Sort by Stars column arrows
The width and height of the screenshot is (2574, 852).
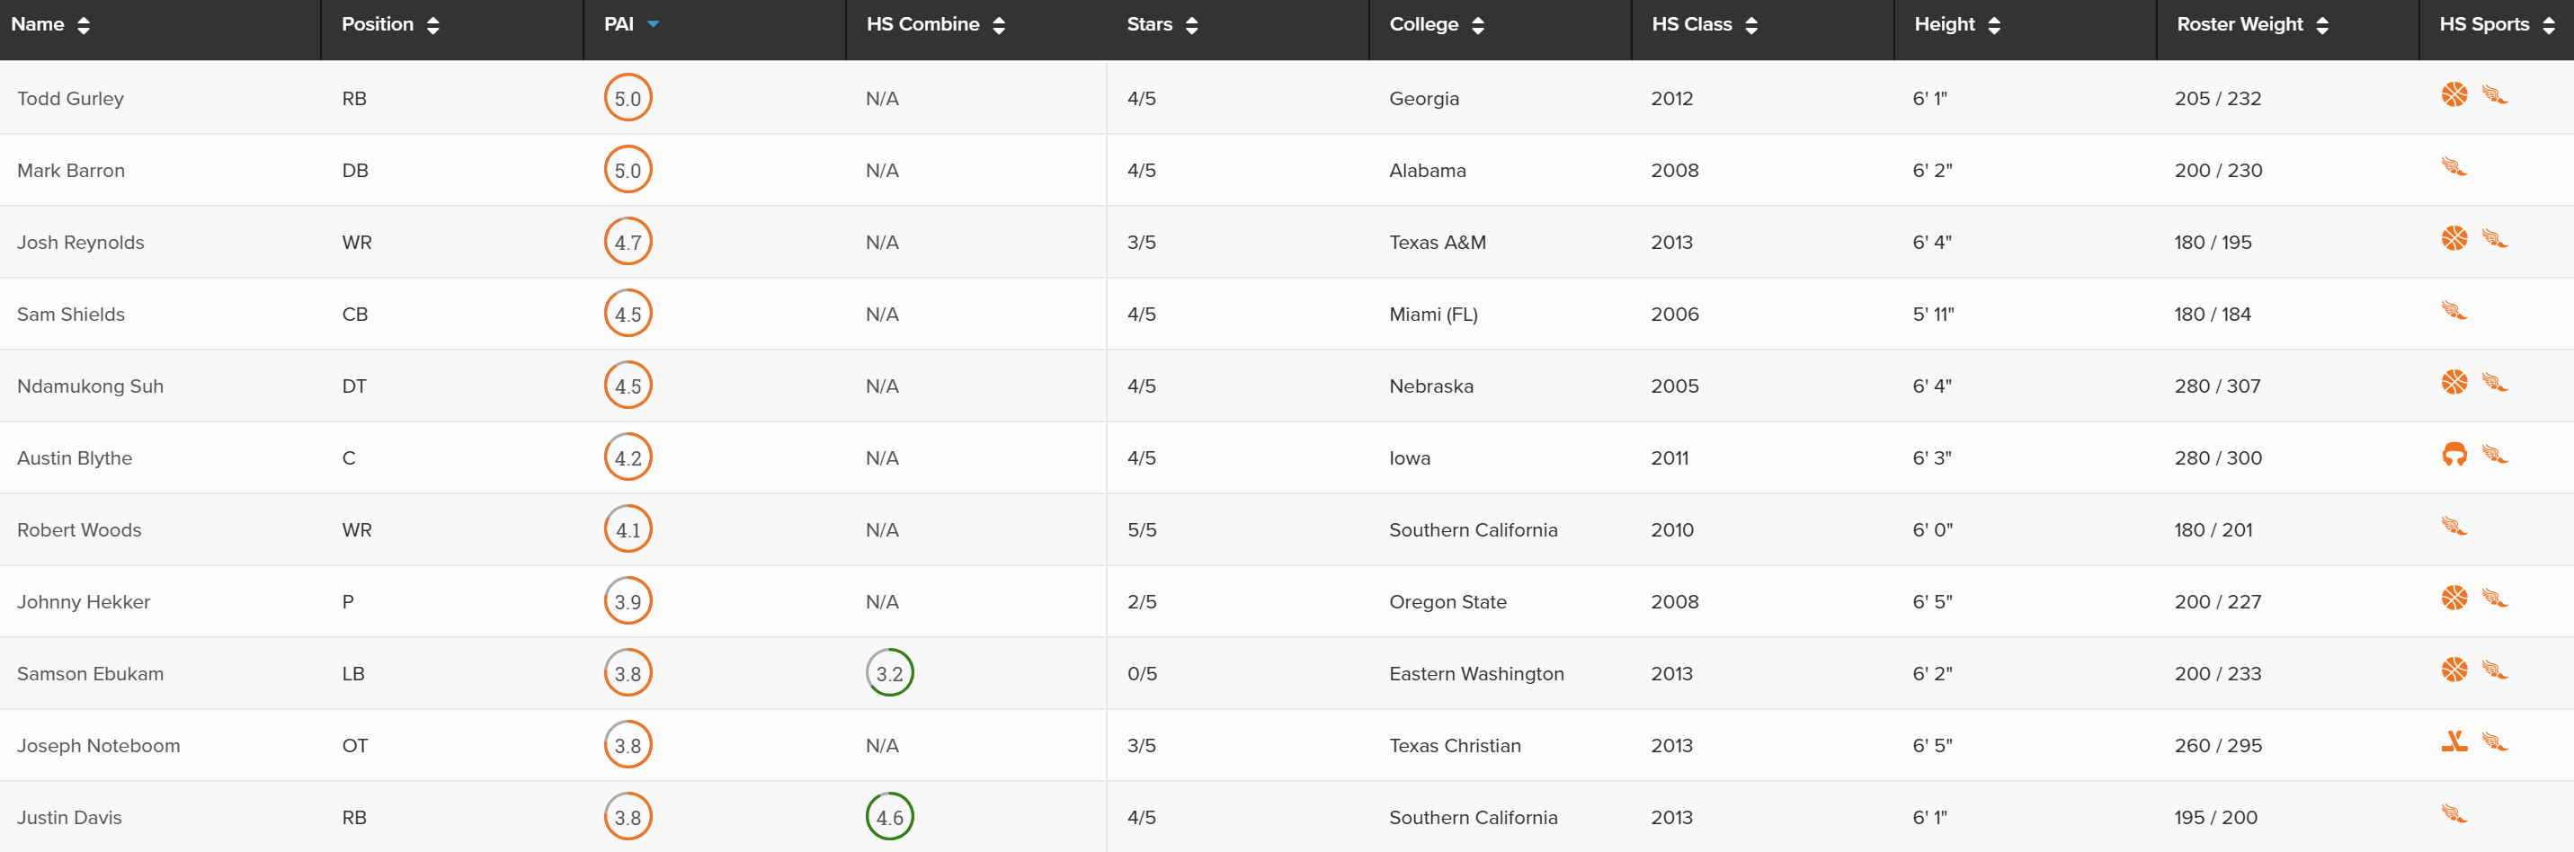pos(1191,26)
